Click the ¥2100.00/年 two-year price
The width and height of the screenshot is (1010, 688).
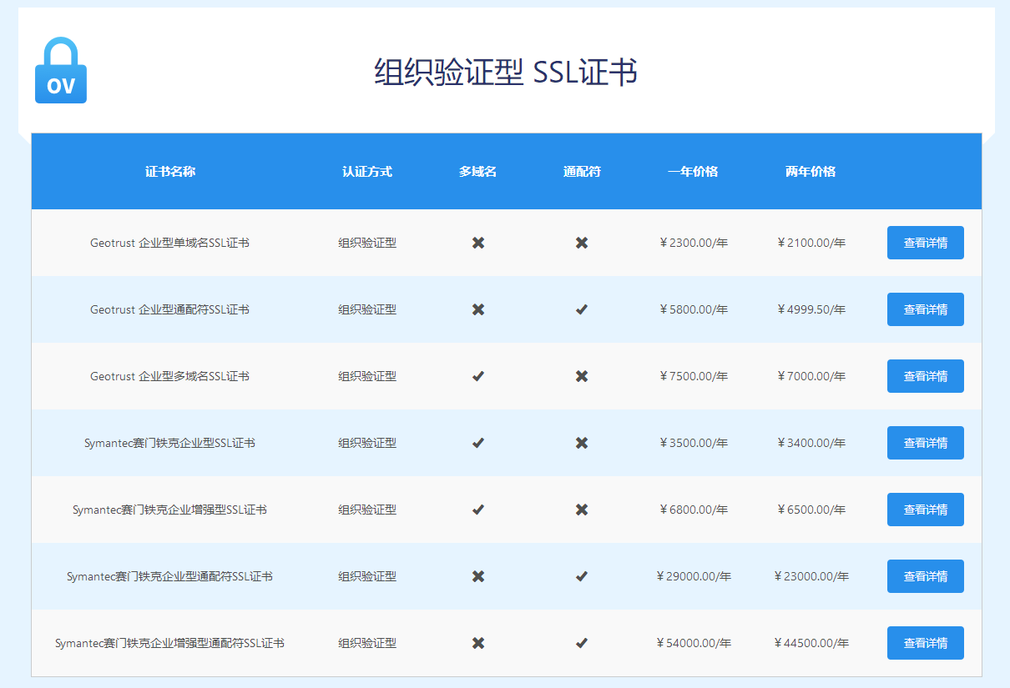(x=811, y=243)
